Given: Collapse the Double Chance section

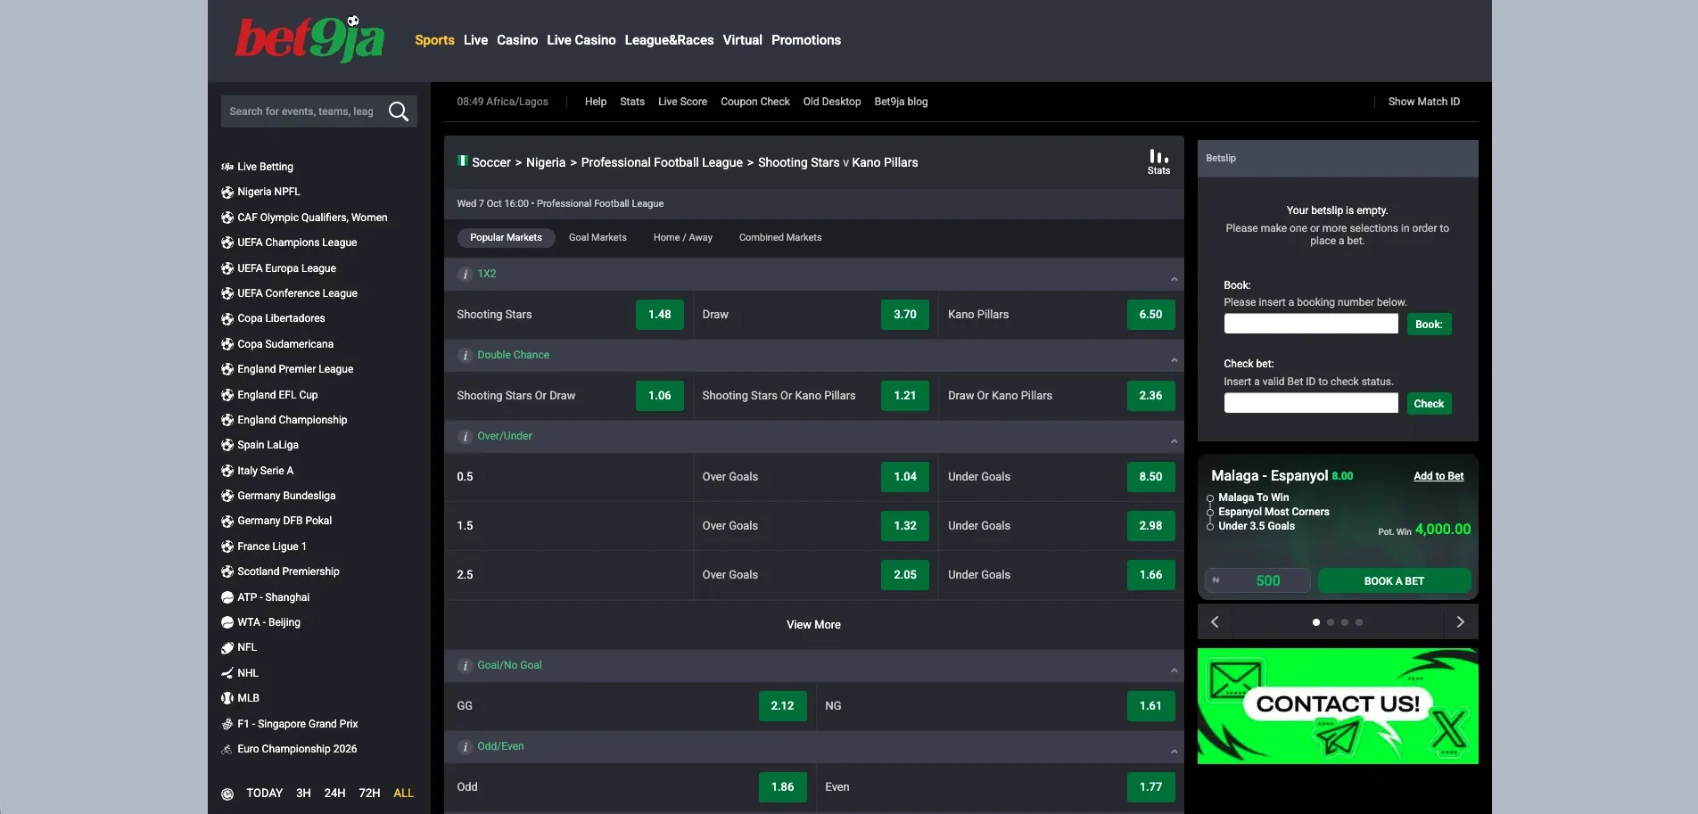Looking at the screenshot, I should pos(1174,360).
